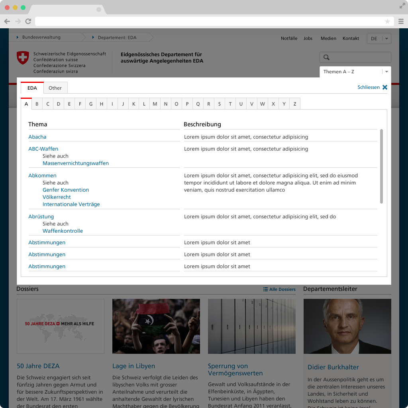Click the Lage in Libyen photo

tap(156, 326)
